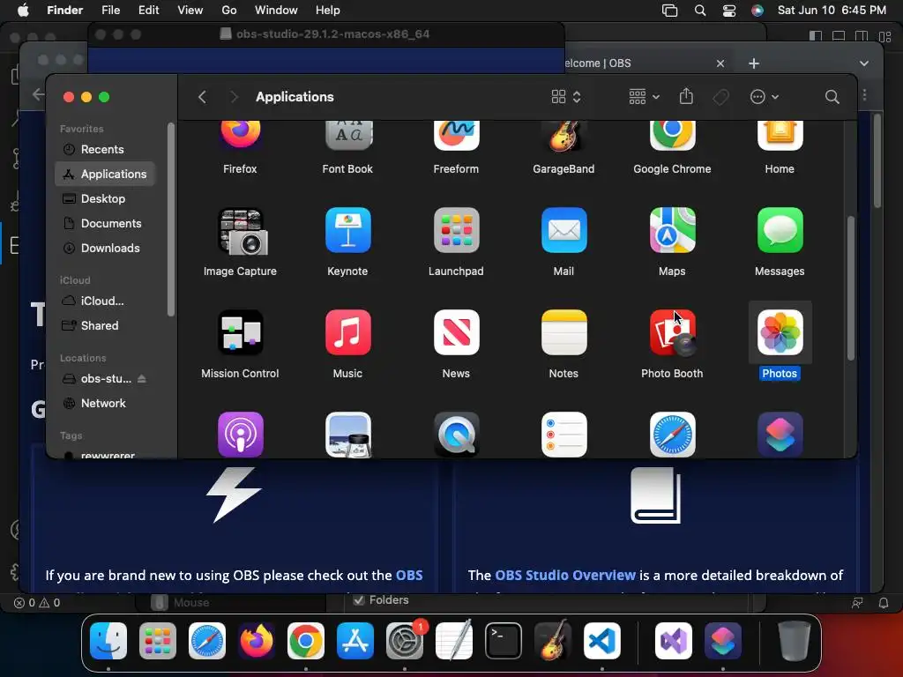Select the Reminders app icon
Viewport: 903px width, 677px height.
[x=563, y=435]
